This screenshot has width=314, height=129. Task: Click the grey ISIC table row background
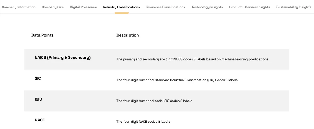coord(156,101)
